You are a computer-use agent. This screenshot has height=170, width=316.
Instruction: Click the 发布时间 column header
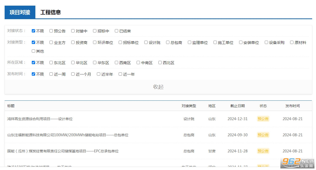pyautogui.click(x=292, y=106)
